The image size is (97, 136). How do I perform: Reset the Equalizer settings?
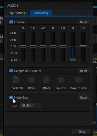click(84, 22)
